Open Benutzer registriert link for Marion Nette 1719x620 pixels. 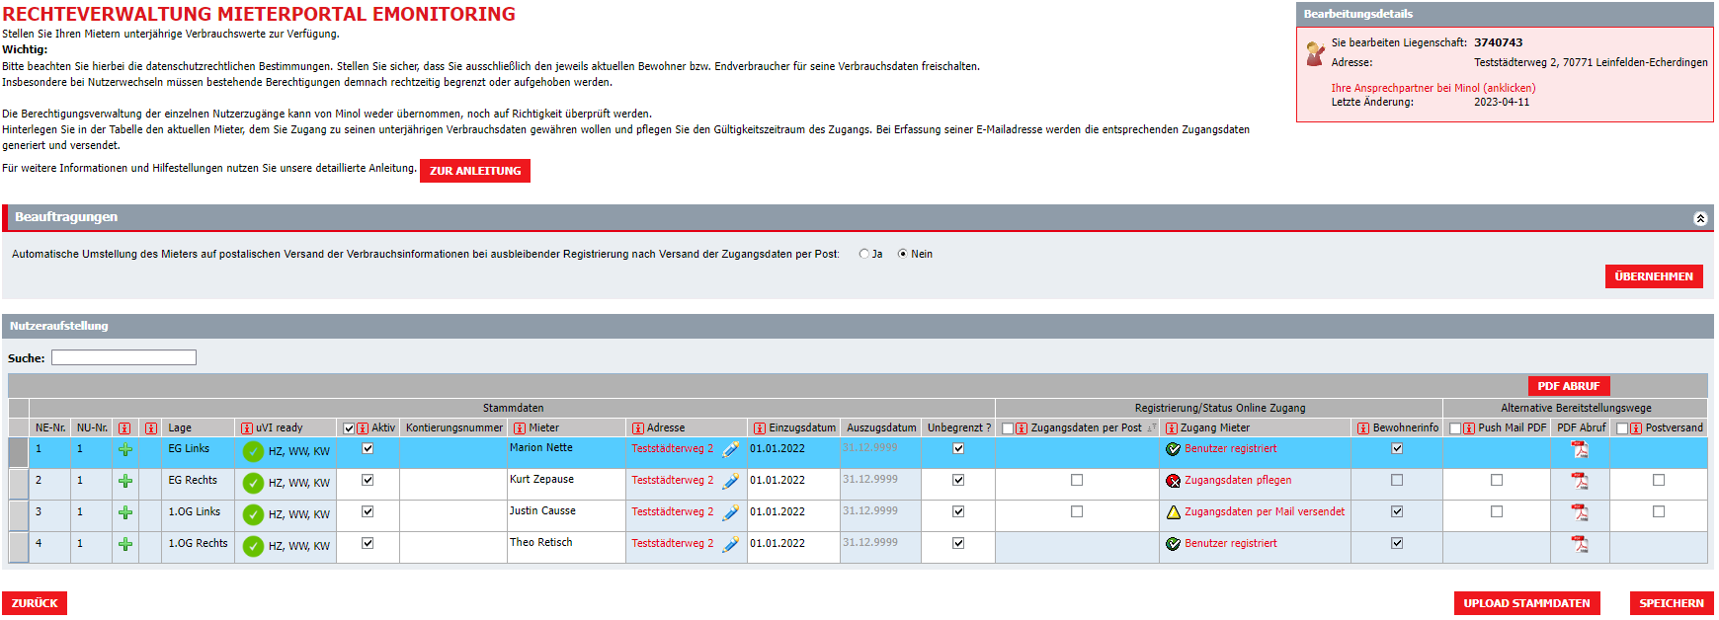(1231, 448)
